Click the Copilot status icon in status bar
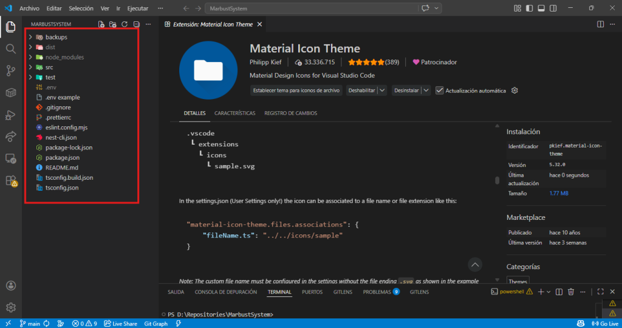This screenshot has width=622, height=328. (580, 324)
